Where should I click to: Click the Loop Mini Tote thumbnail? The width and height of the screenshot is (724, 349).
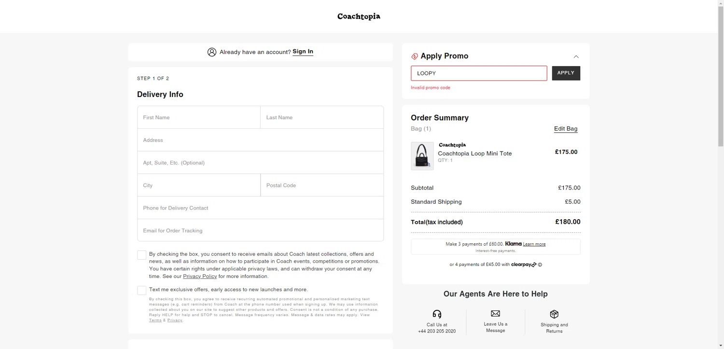click(x=422, y=156)
